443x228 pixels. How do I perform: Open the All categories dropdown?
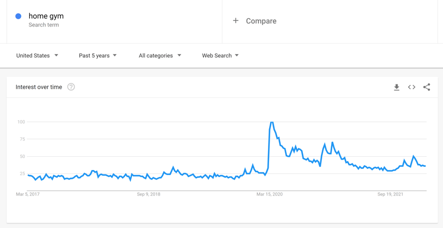pos(159,56)
